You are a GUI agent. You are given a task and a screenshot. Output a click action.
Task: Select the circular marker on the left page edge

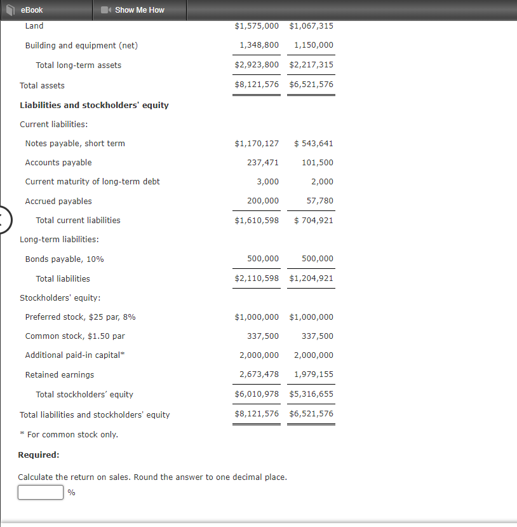coord(3,220)
